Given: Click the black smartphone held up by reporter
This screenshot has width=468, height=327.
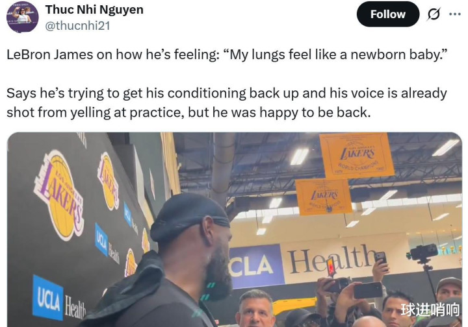Looking at the screenshot, I should (368, 290).
